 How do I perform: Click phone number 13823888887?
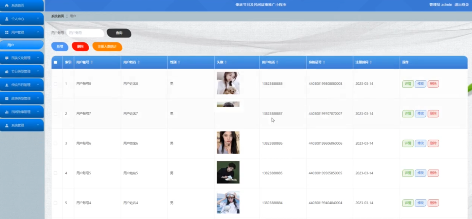tap(272, 113)
